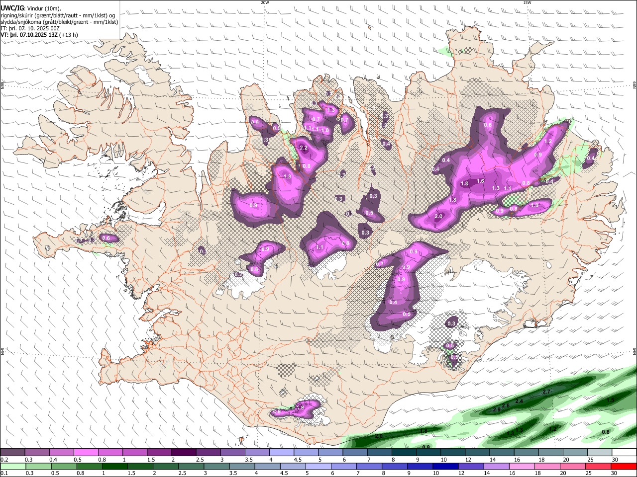Click the 'IT: þri. 07. 10. 2025 00Z' line
637x477 pixels.
coord(29,29)
